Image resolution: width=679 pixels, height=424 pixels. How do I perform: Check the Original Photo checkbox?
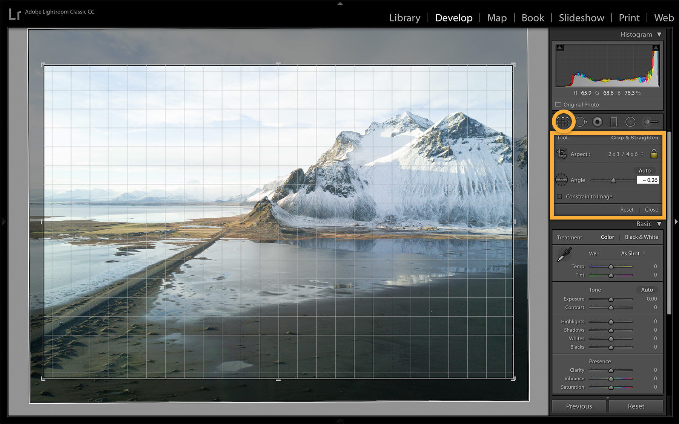[x=558, y=104]
